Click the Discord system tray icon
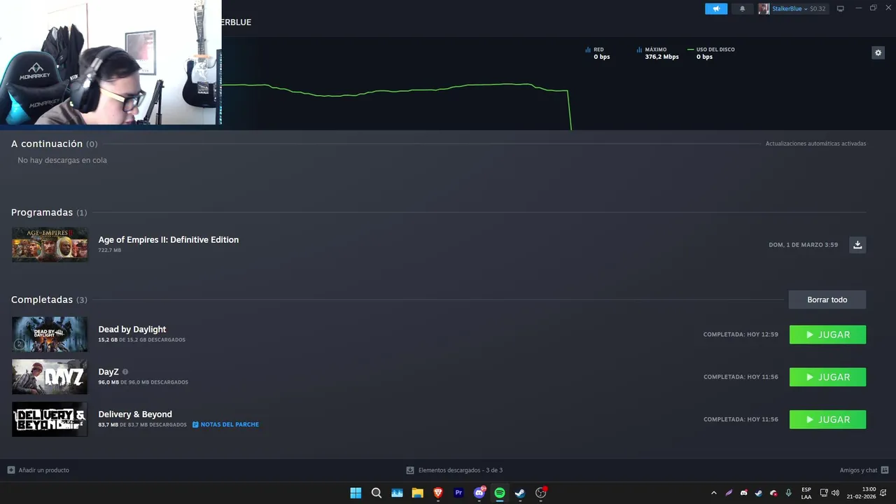This screenshot has width=896, height=504. tap(743, 493)
